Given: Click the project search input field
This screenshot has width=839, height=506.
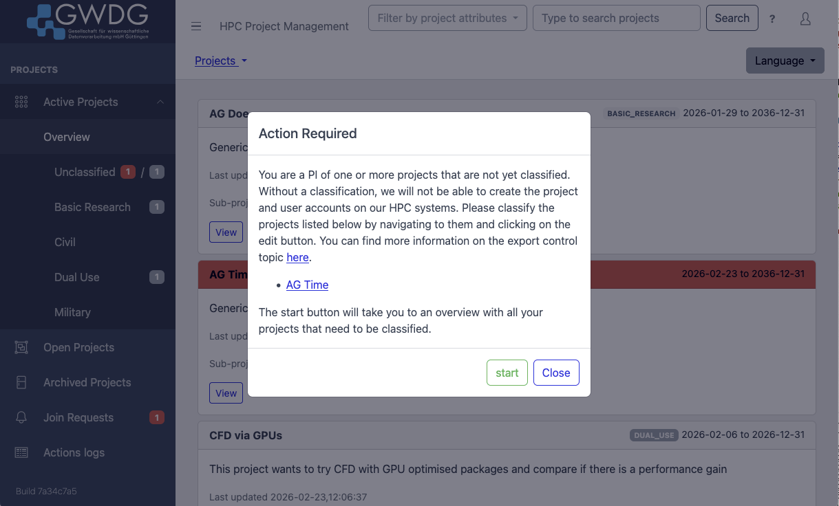Looking at the screenshot, I should (616, 18).
